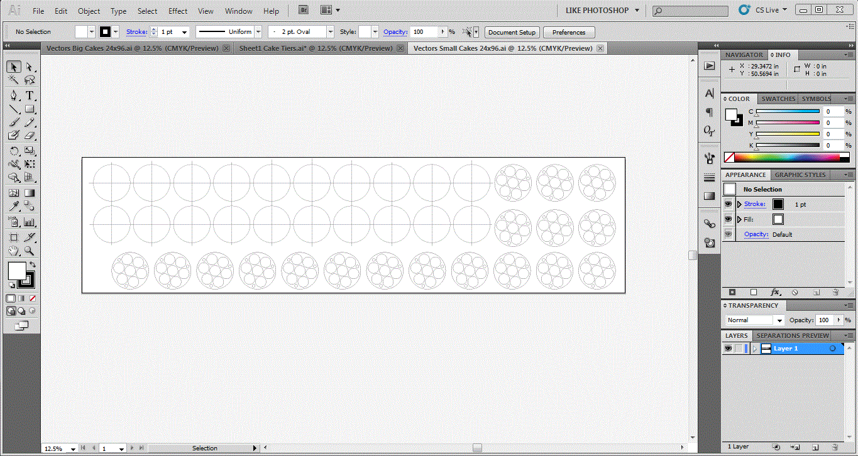This screenshot has height=456, width=858.
Task: Select the Gradient tool
Action: 30,193
